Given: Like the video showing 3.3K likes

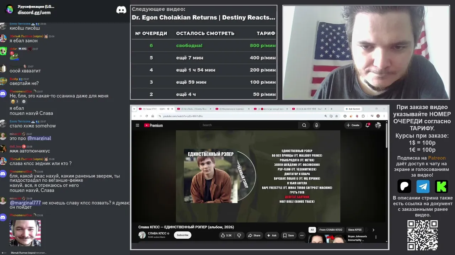Looking at the screenshot, I should point(226,235).
